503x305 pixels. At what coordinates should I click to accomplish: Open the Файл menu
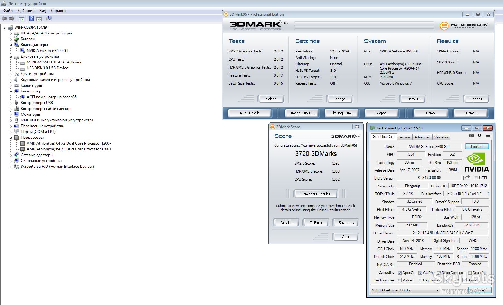[x=8, y=11]
